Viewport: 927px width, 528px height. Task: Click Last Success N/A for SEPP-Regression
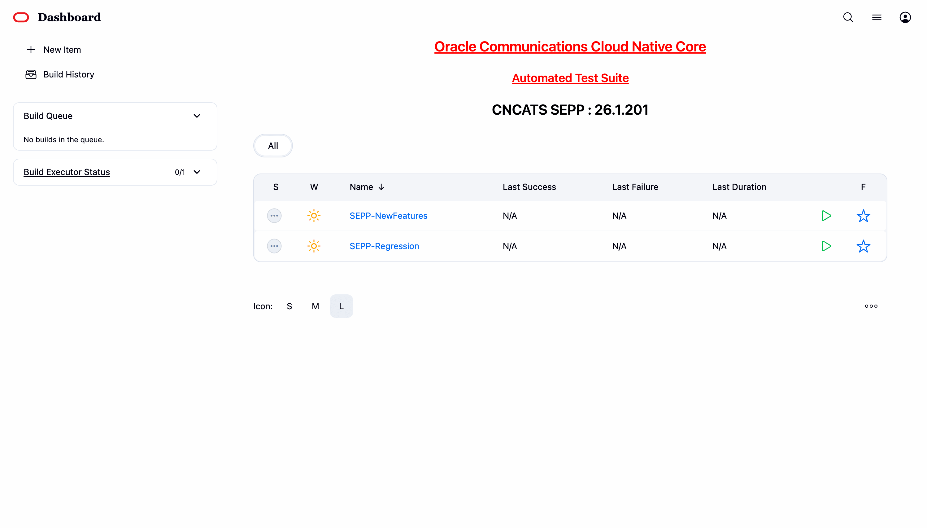(510, 246)
